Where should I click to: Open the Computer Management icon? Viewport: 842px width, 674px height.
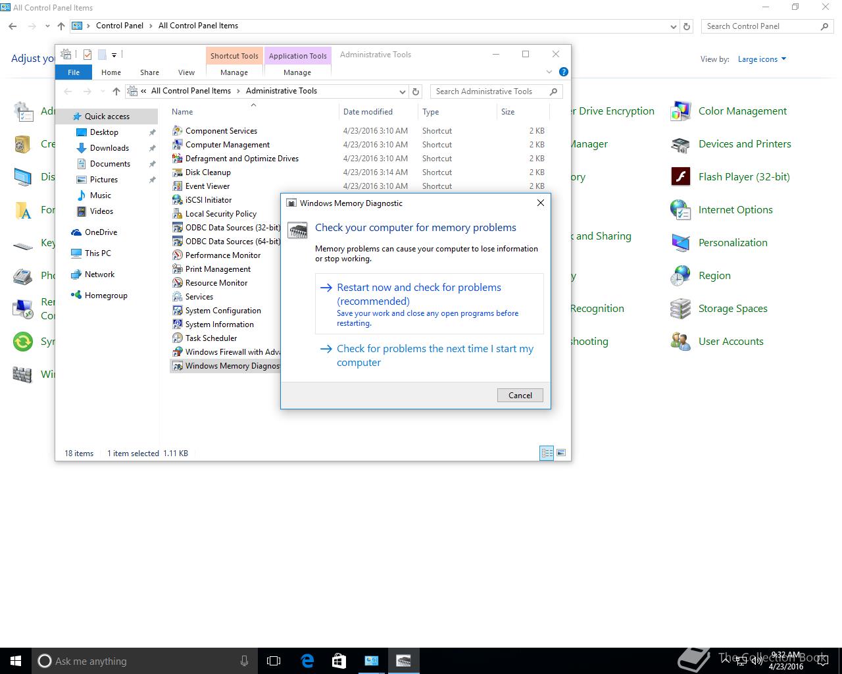(177, 144)
